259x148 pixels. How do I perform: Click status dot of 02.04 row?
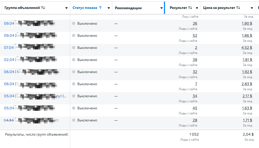point(74,60)
